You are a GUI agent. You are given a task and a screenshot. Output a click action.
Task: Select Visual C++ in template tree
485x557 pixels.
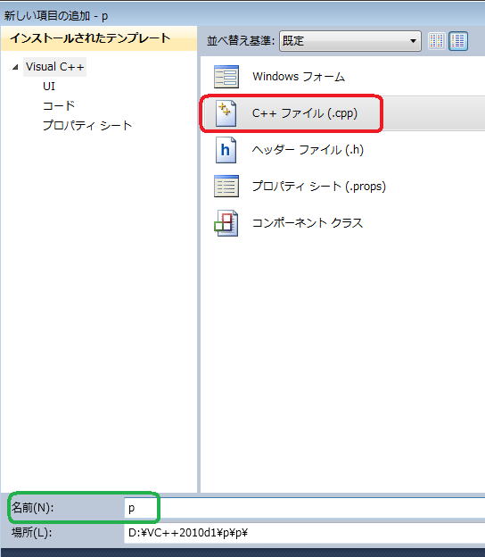click(55, 67)
